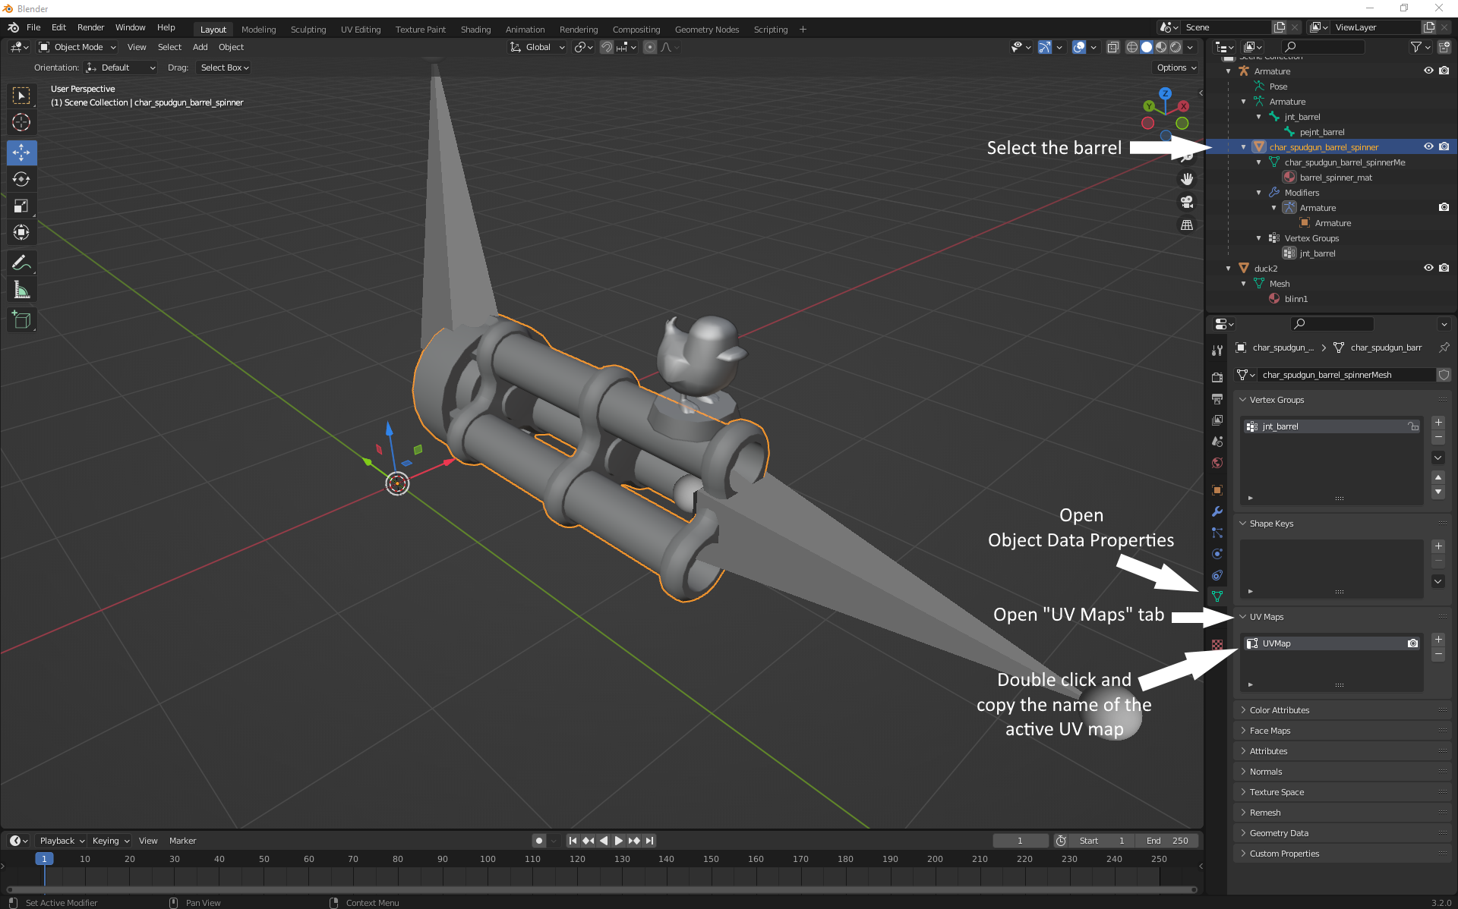The width and height of the screenshot is (1458, 909).
Task: Open Render properties tab icon
Action: click(1217, 377)
